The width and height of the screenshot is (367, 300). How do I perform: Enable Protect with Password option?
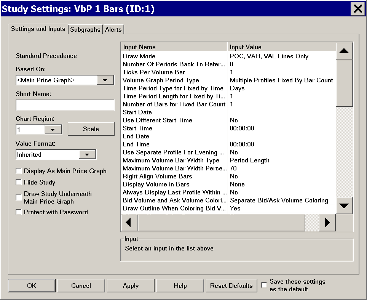19,212
